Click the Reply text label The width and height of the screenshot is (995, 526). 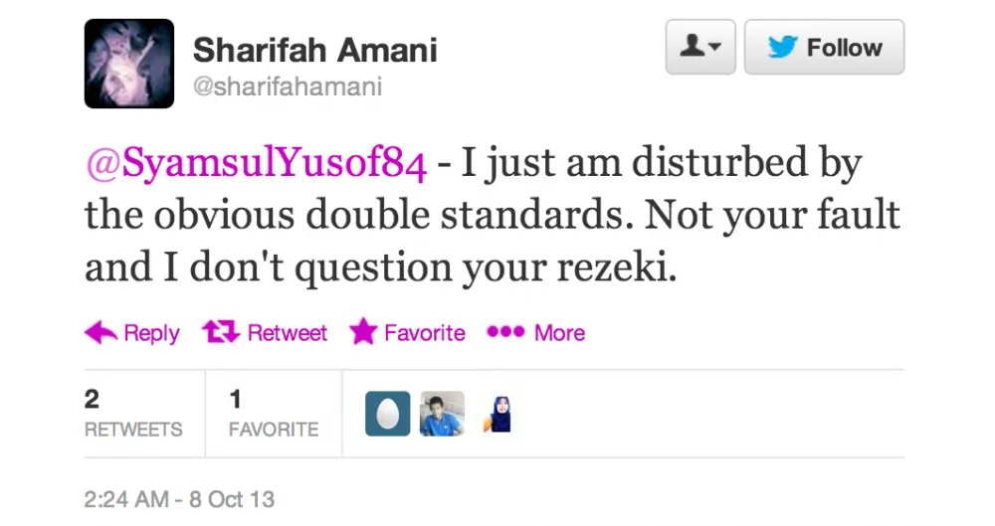tap(151, 333)
